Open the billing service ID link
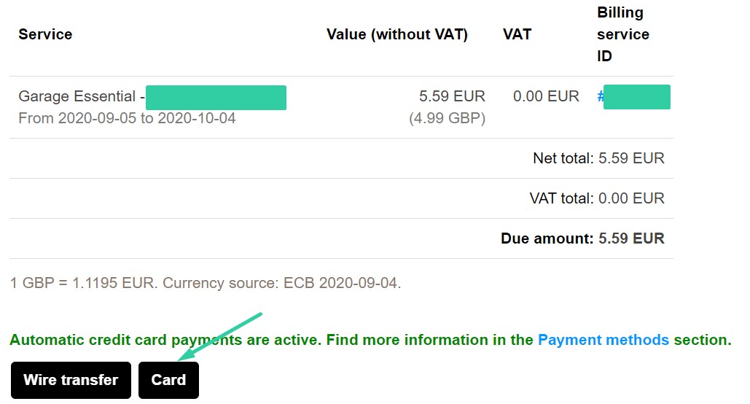This screenshot has height=404, width=750. (x=634, y=97)
